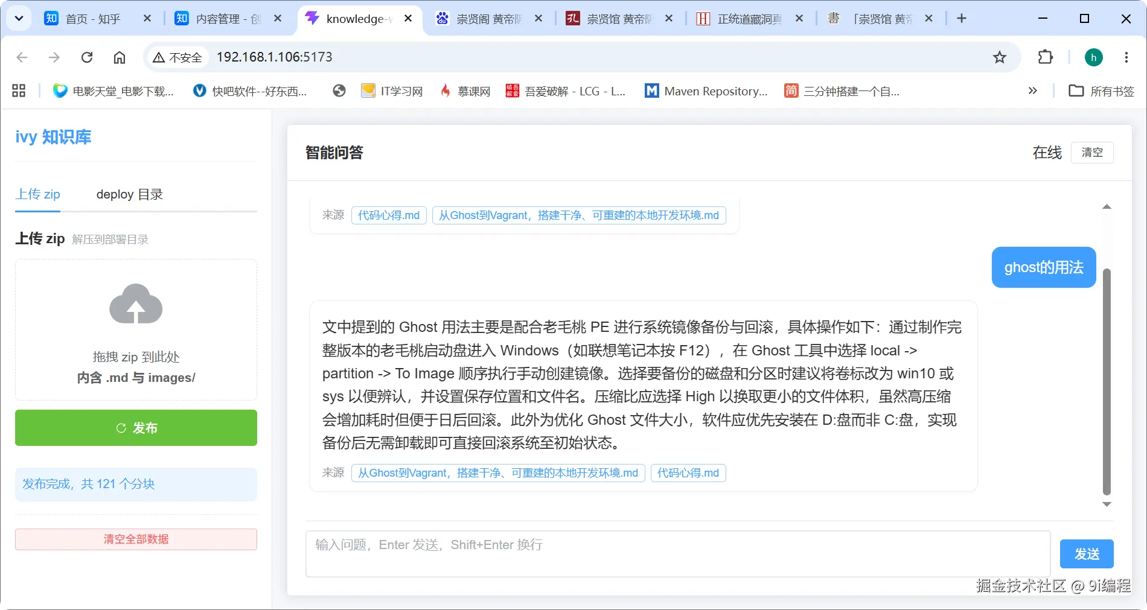The width and height of the screenshot is (1147, 610).
Task: Close the 内容管理 tab
Action: pyautogui.click(x=278, y=19)
